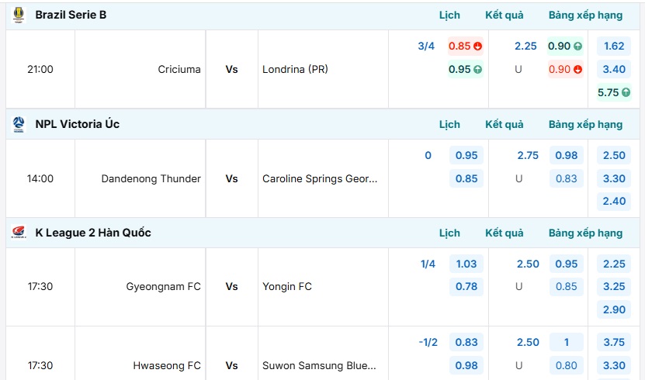
Task: Click the K League 2 Hàn Quốc logo
Action: point(19,233)
